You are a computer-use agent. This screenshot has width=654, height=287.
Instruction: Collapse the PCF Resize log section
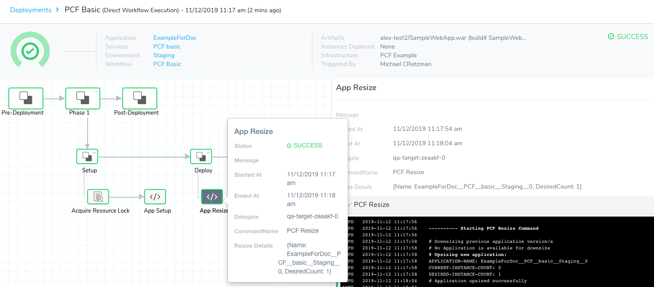[x=349, y=205]
